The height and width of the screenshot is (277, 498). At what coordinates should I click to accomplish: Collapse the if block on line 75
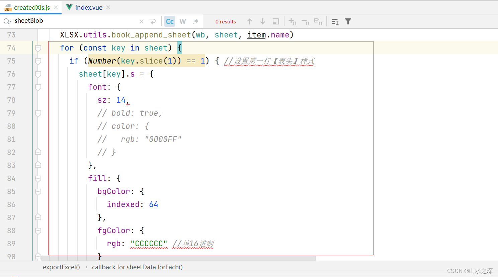point(38,61)
